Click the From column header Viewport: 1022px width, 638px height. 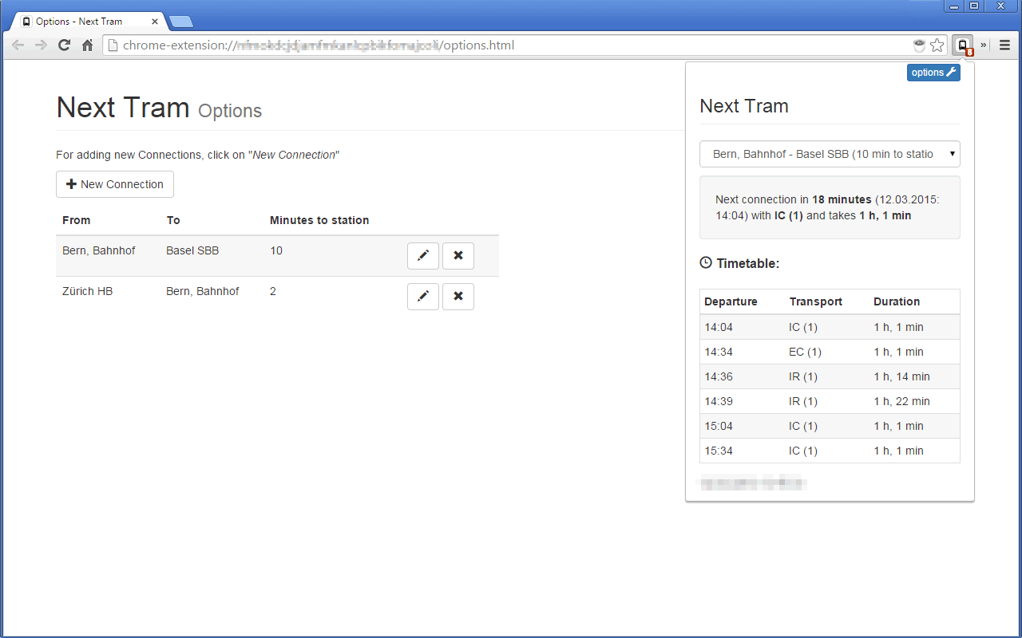(x=77, y=220)
